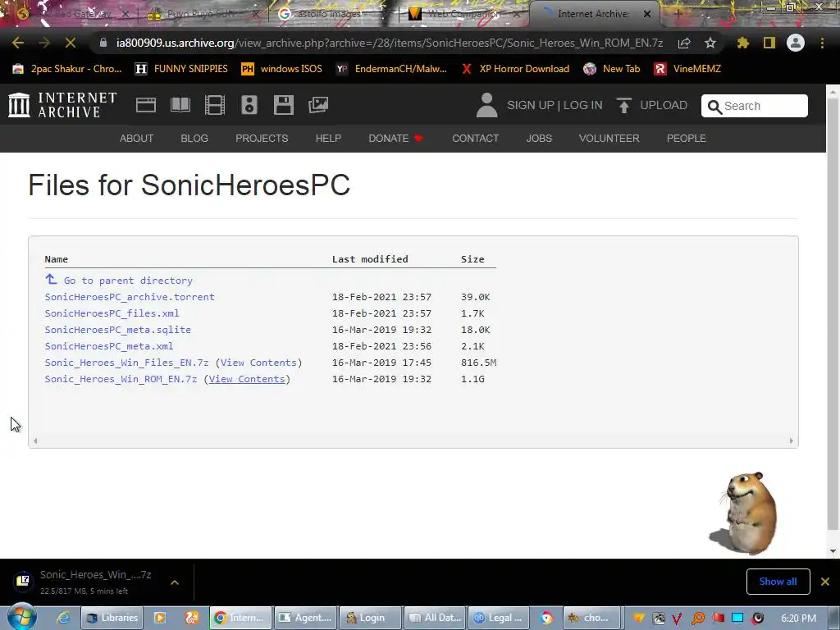
Task: Open the Windows Start menu orb
Action: (x=21, y=617)
